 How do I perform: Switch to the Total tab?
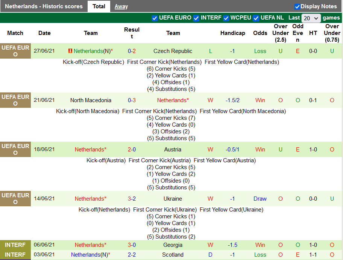pyautogui.click(x=99, y=6)
